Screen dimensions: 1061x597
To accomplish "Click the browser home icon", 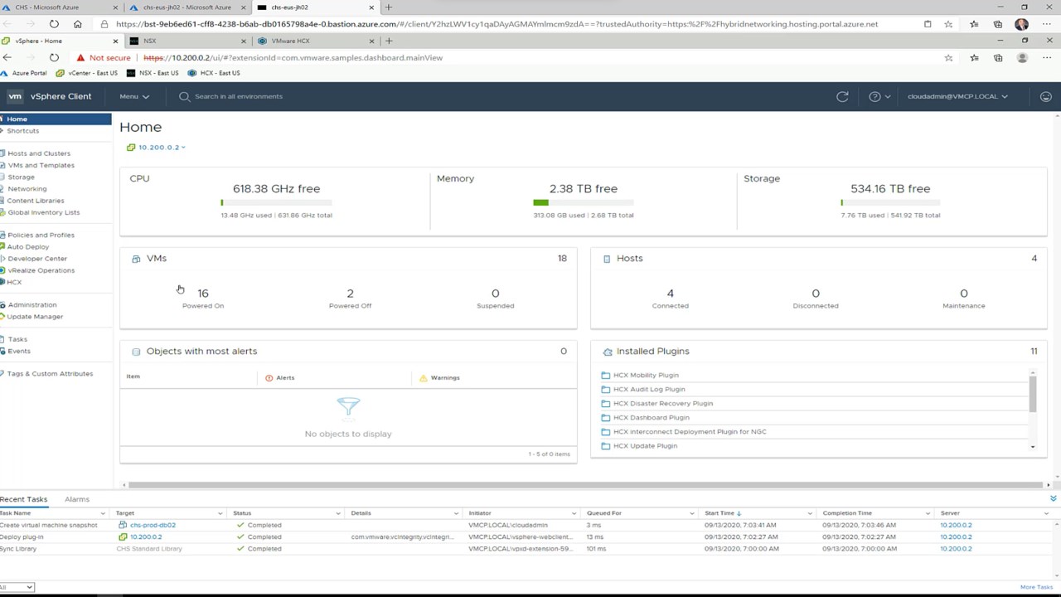I will click(x=78, y=24).
